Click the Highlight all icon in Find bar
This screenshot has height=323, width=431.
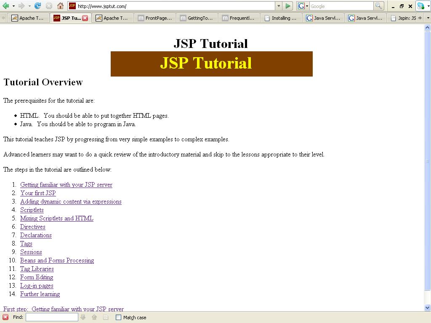tap(106, 317)
